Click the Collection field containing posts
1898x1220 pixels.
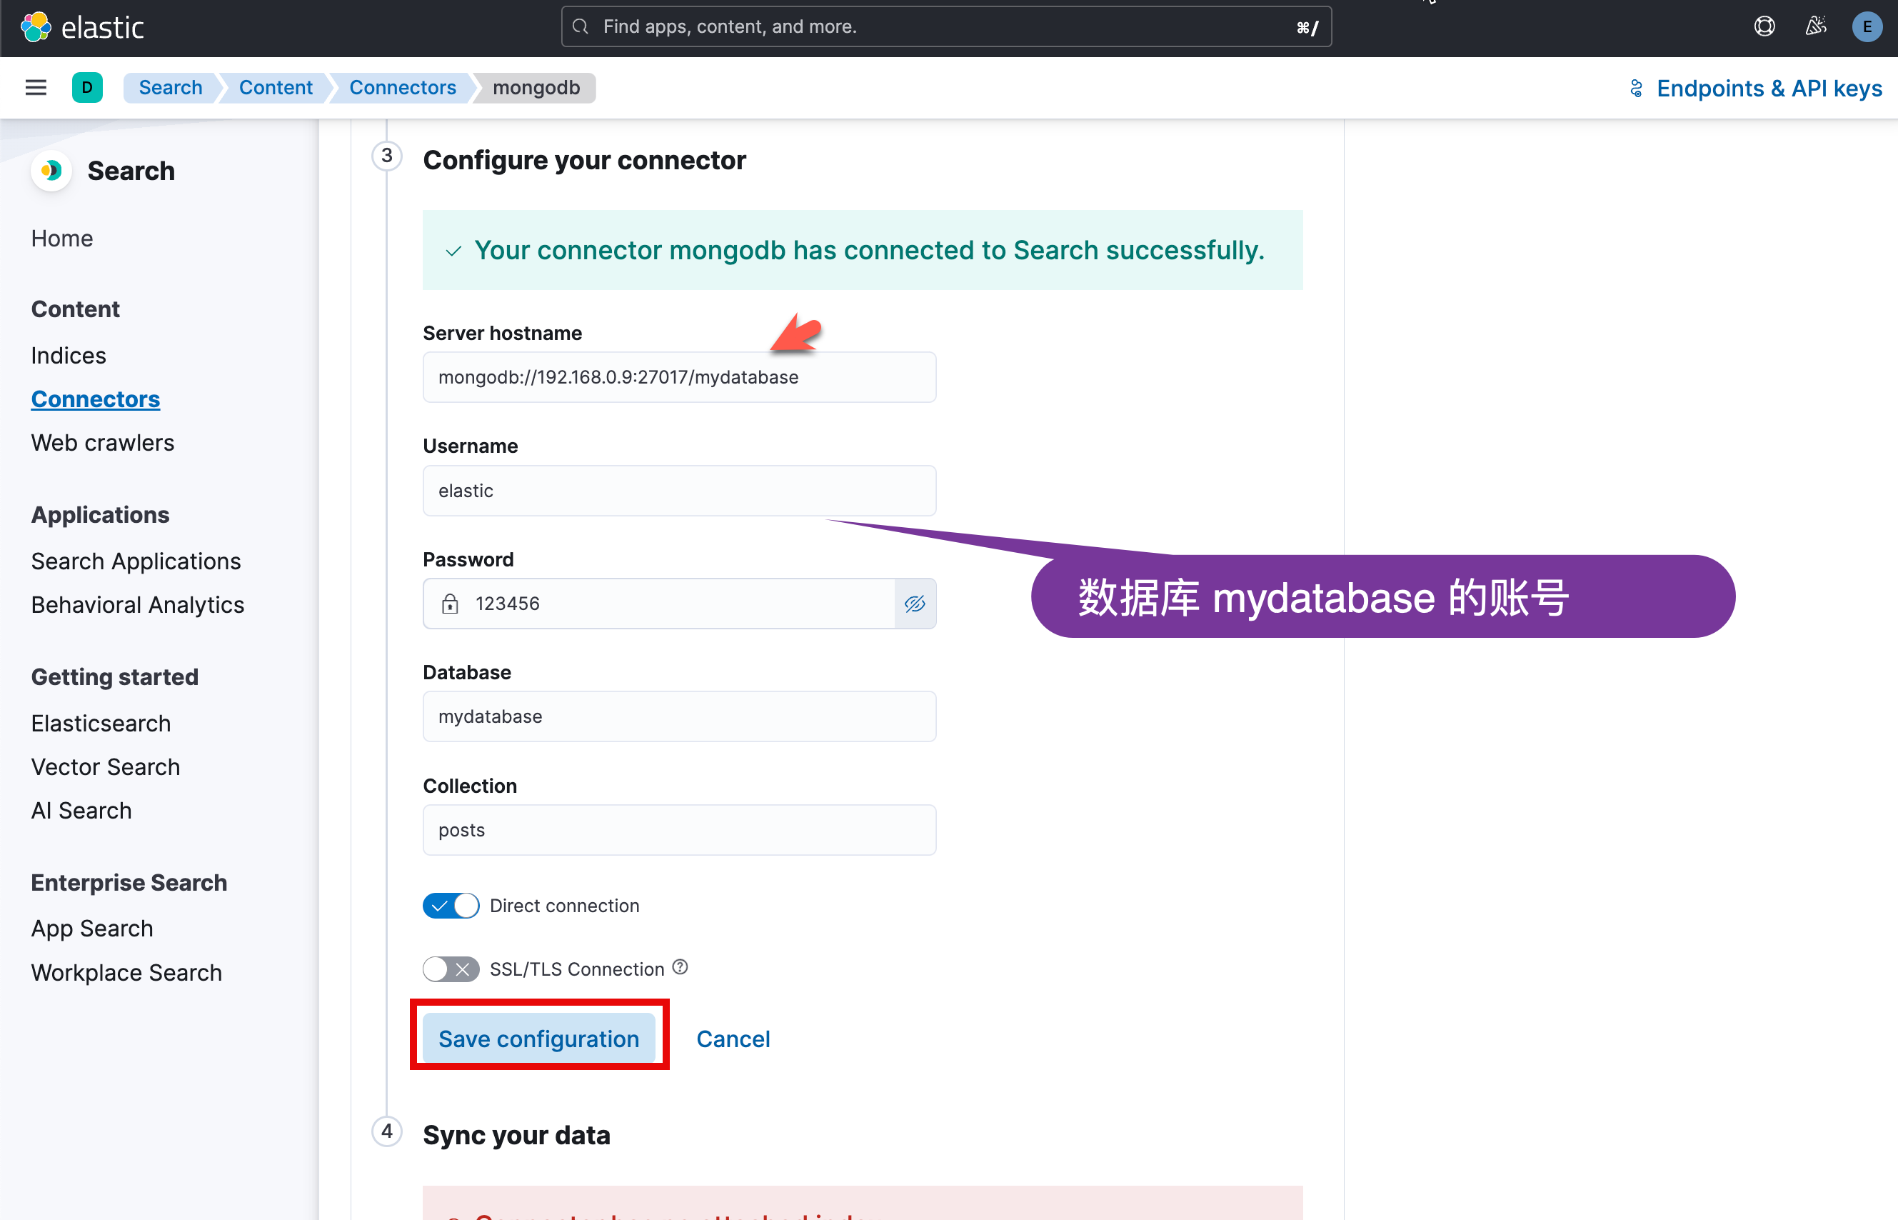tap(678, 829)
